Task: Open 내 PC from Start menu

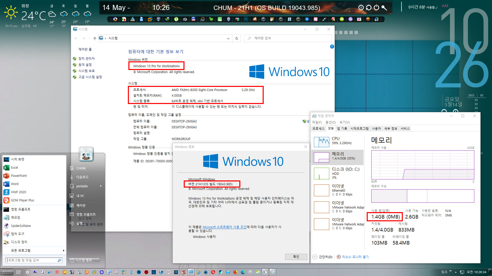Action: tap(86, 196)
